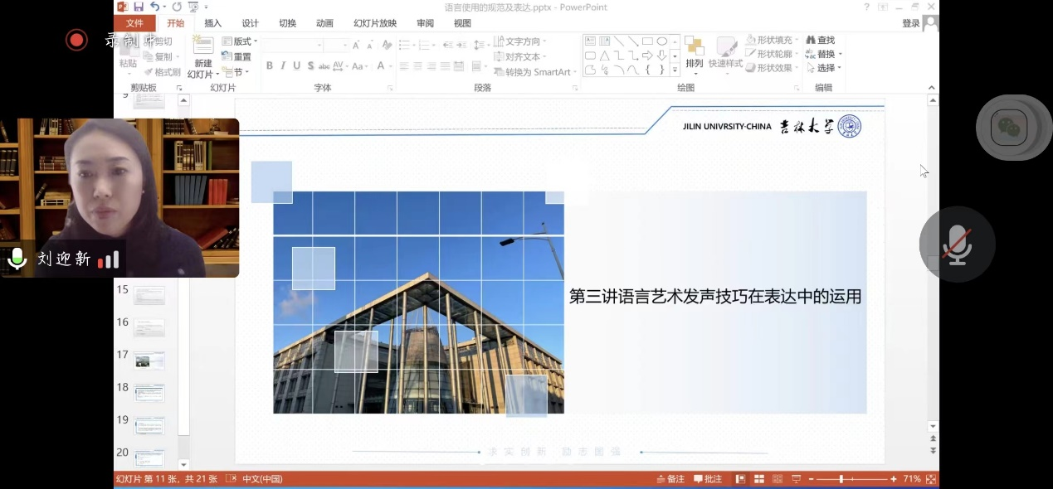Toggle the Comments (批注) pane
This screenshot has height=489, width=1053.
707,479
